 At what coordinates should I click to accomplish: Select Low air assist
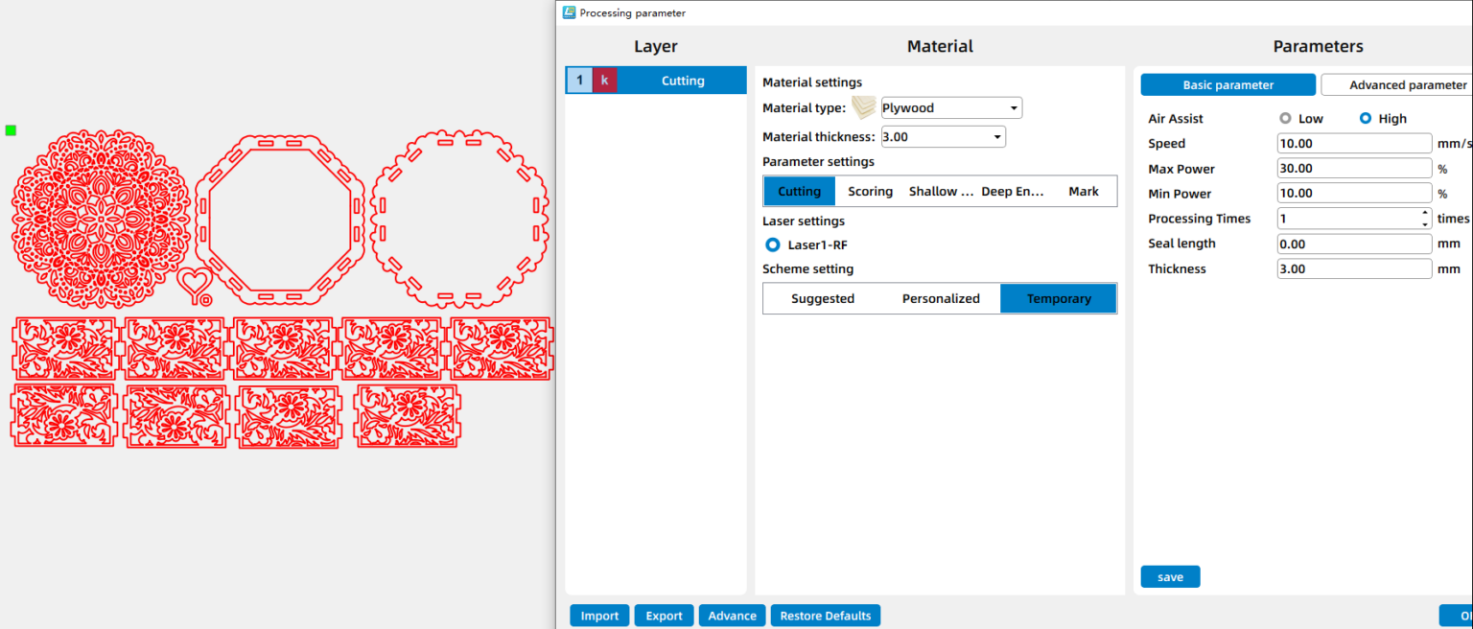coord(1285,118)
